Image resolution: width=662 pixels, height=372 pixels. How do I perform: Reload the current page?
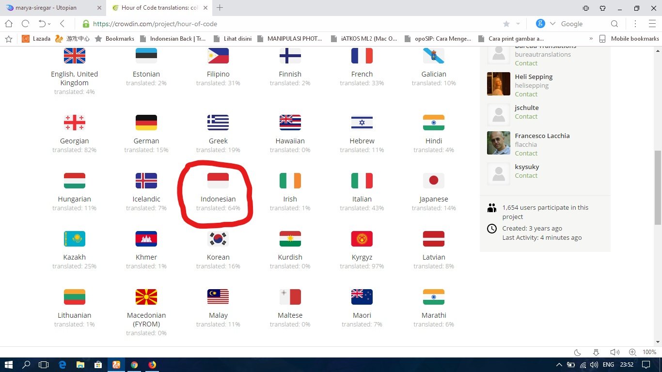26,24
